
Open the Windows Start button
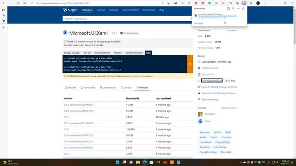point(117,162)
